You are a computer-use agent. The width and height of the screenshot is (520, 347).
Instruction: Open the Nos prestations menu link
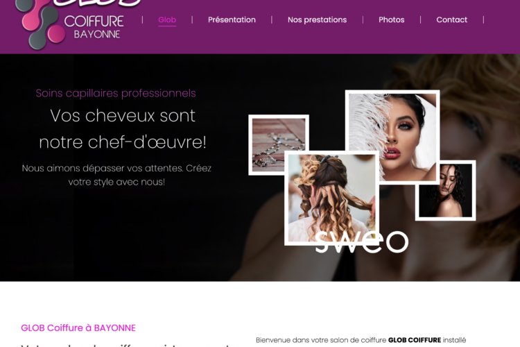click(317, 20)
